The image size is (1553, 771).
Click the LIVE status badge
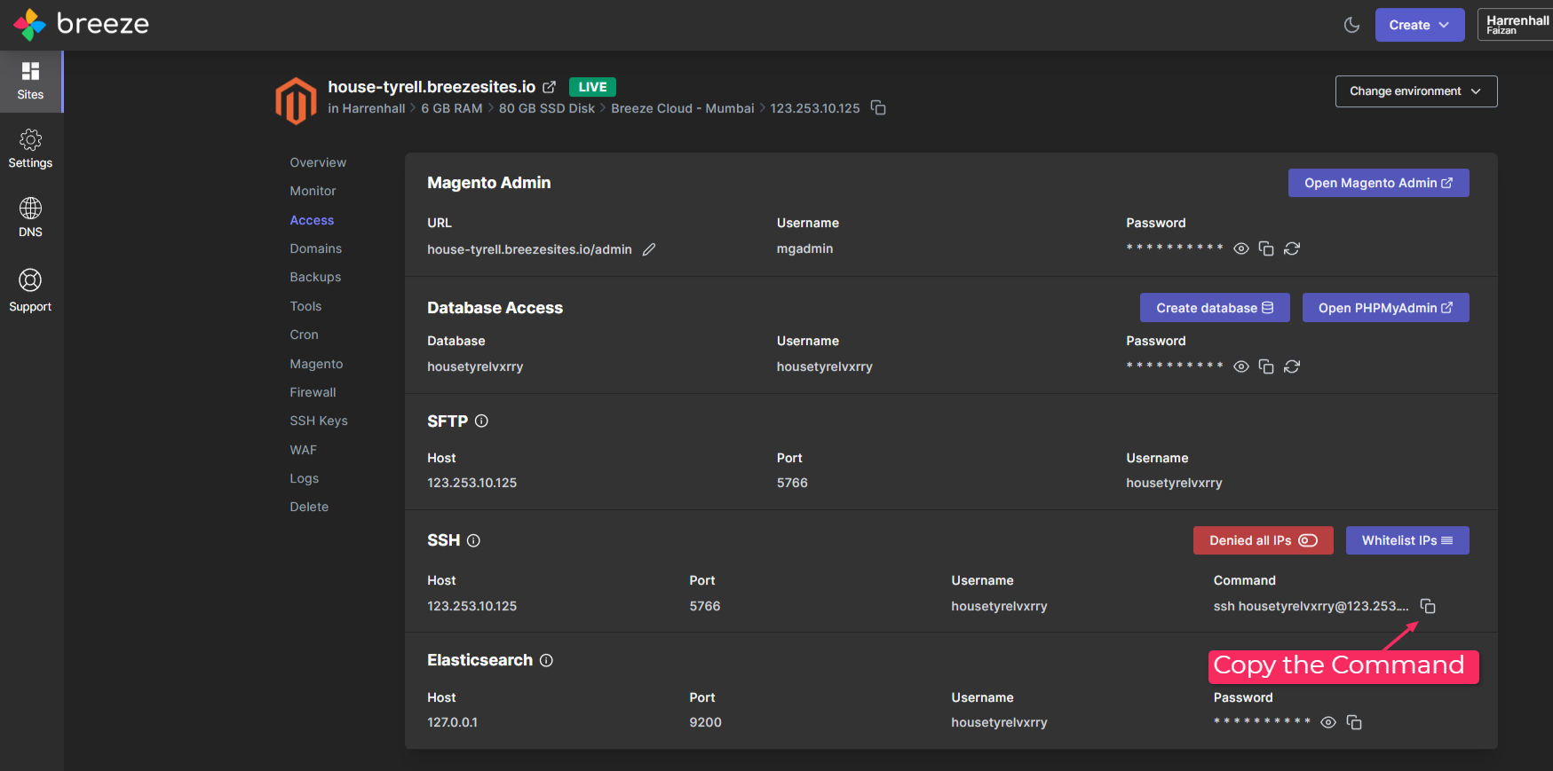coord(592,87)
